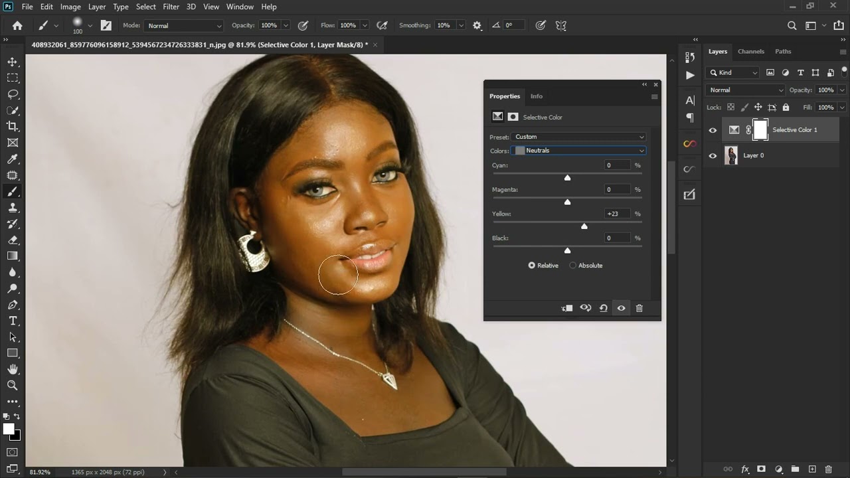Expand the Flow dropdown arrow
Screen dimensions: 850x478
point(363,26)
